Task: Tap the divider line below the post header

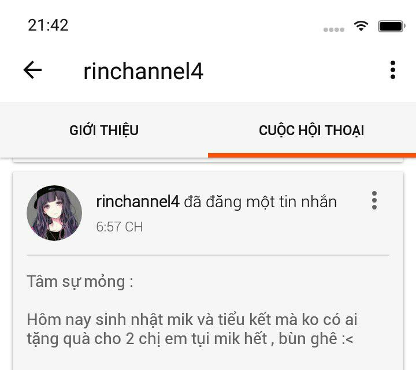Action: point(208,255)
